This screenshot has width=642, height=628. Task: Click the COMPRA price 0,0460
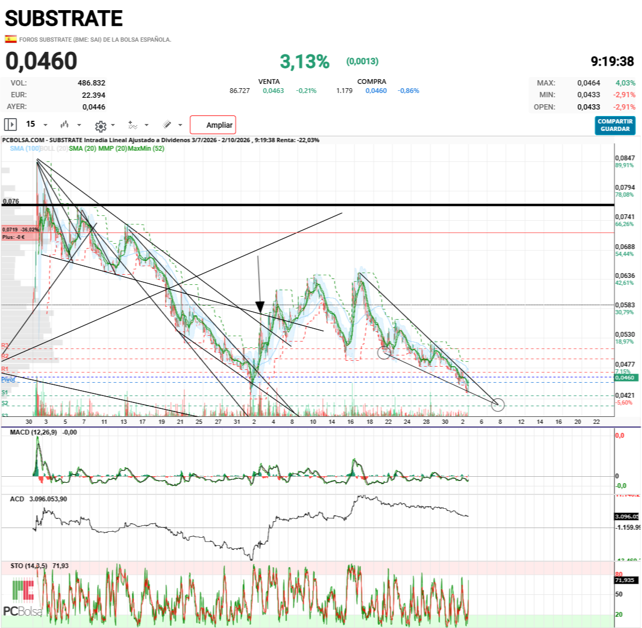coord(376,91)
